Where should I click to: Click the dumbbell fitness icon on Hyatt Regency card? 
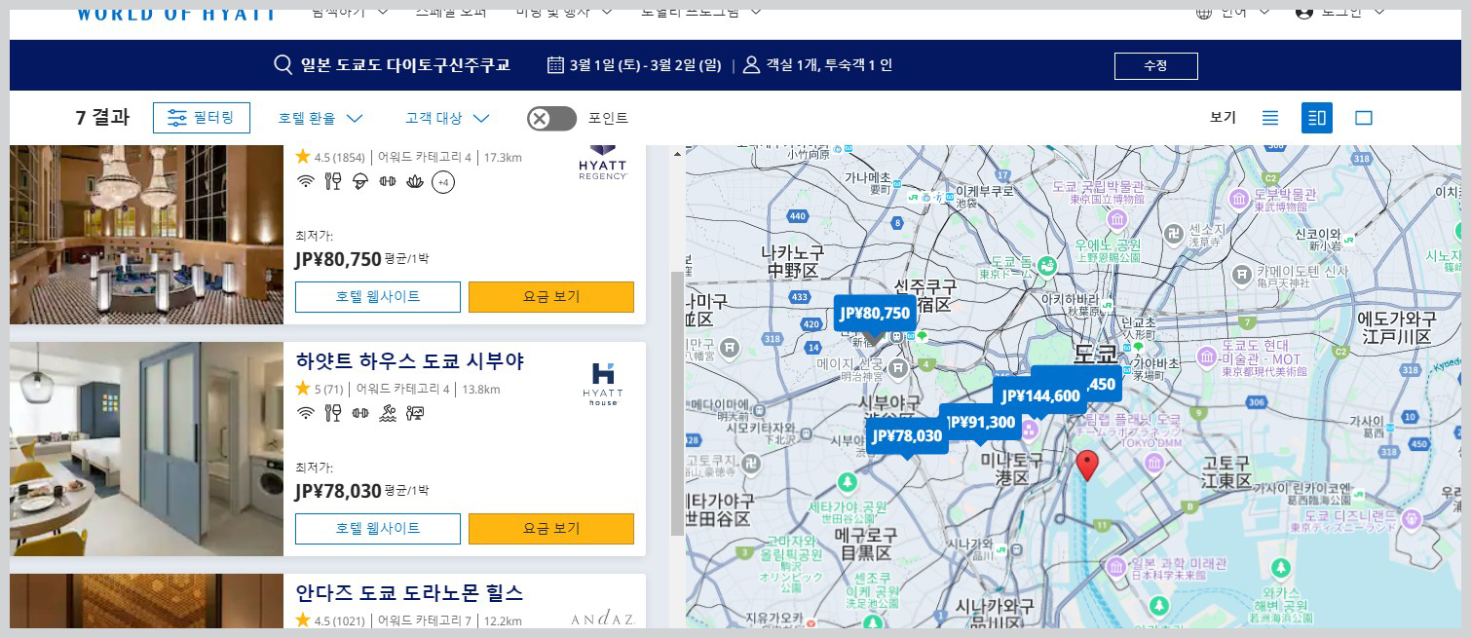tap(388, 181)
